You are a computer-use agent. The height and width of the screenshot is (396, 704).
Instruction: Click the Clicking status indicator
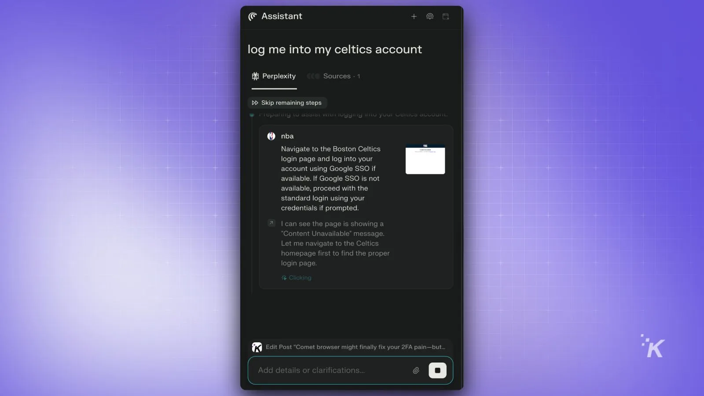click(297, 278)
